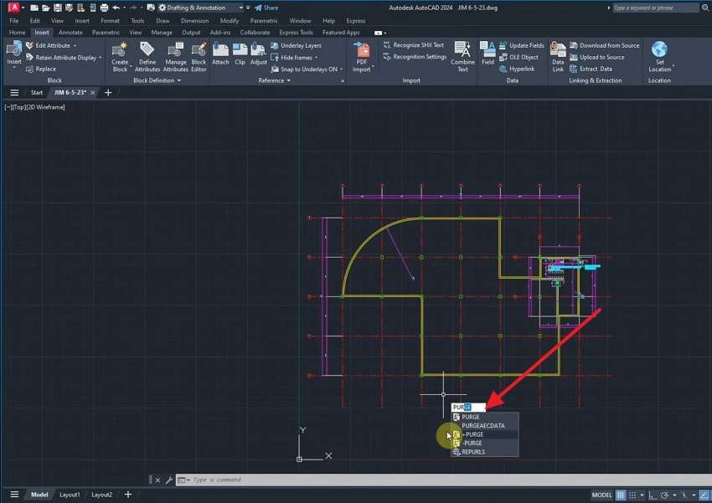The width and height of the screenshot is (712, 503).
Task: Switch to the Home ribbon tab
Action: point(18,32)
